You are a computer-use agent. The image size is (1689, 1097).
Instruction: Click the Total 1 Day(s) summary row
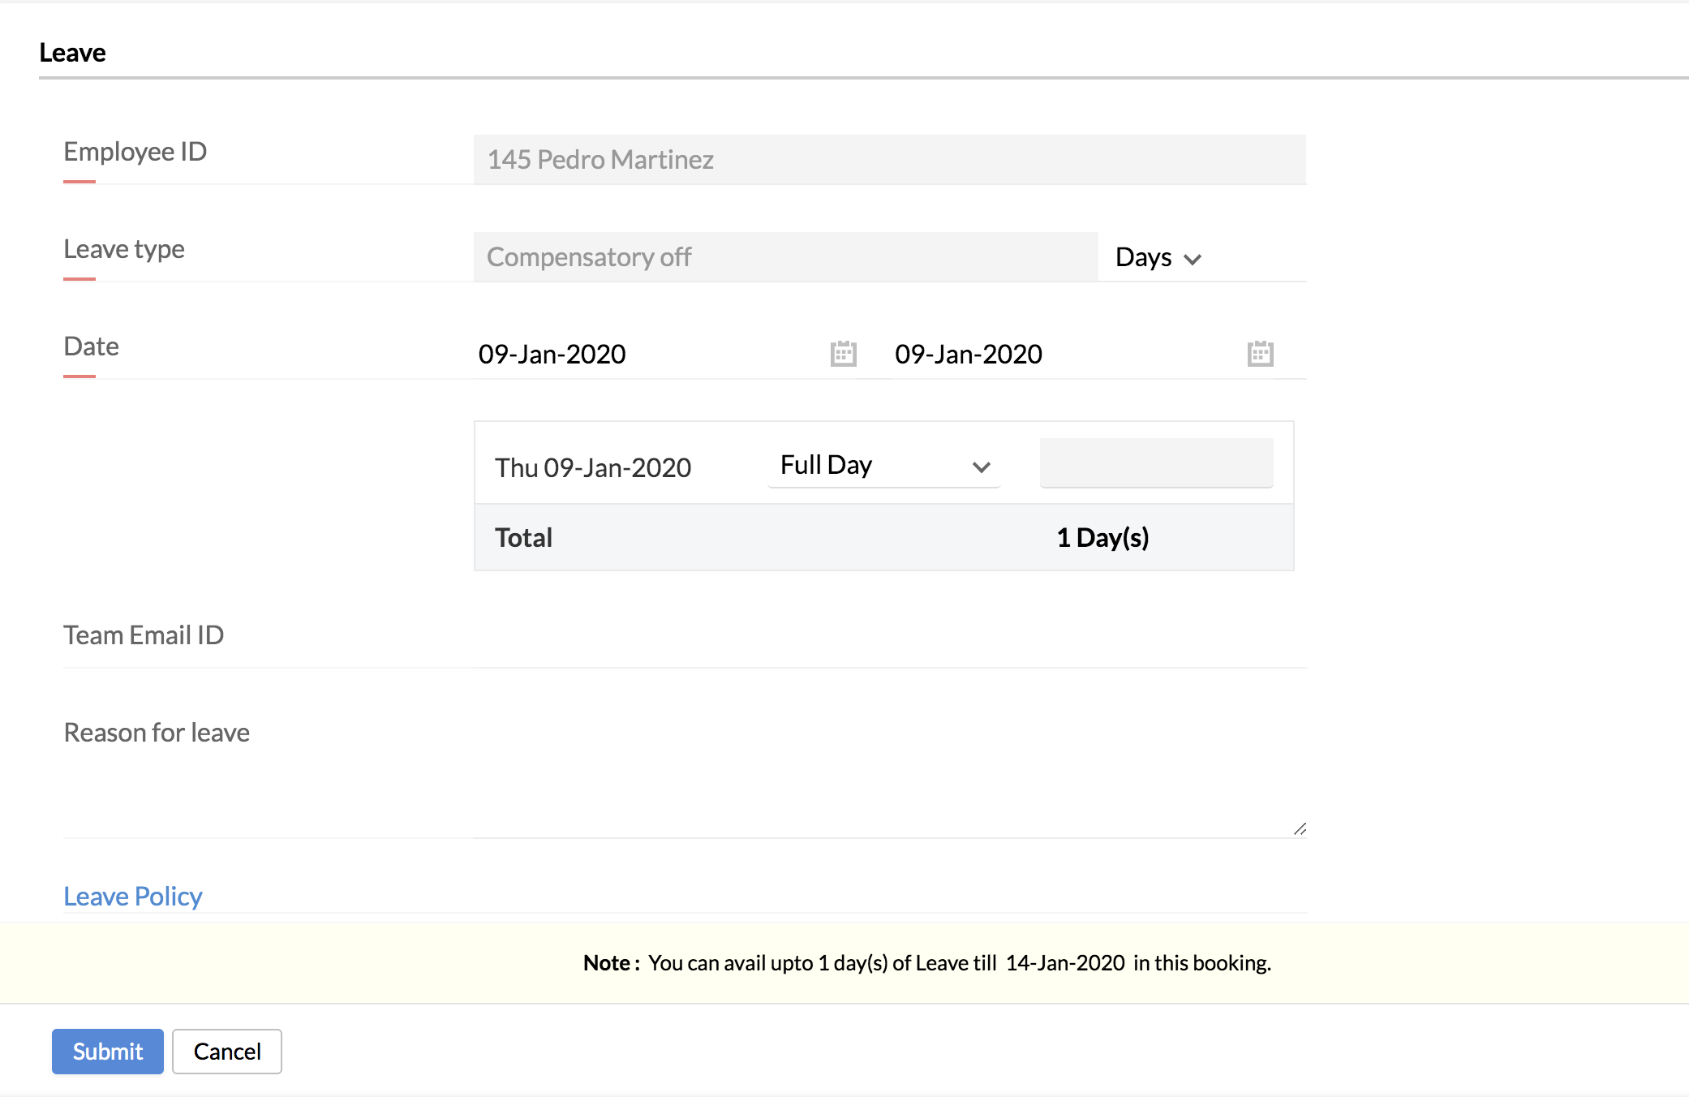pos(883,538)
